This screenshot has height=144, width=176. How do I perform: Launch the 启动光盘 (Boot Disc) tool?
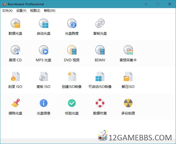click(x=44, y=24)
